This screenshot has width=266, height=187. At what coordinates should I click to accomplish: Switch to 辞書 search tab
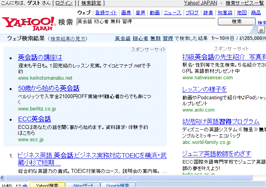click(x=208, y=13)
